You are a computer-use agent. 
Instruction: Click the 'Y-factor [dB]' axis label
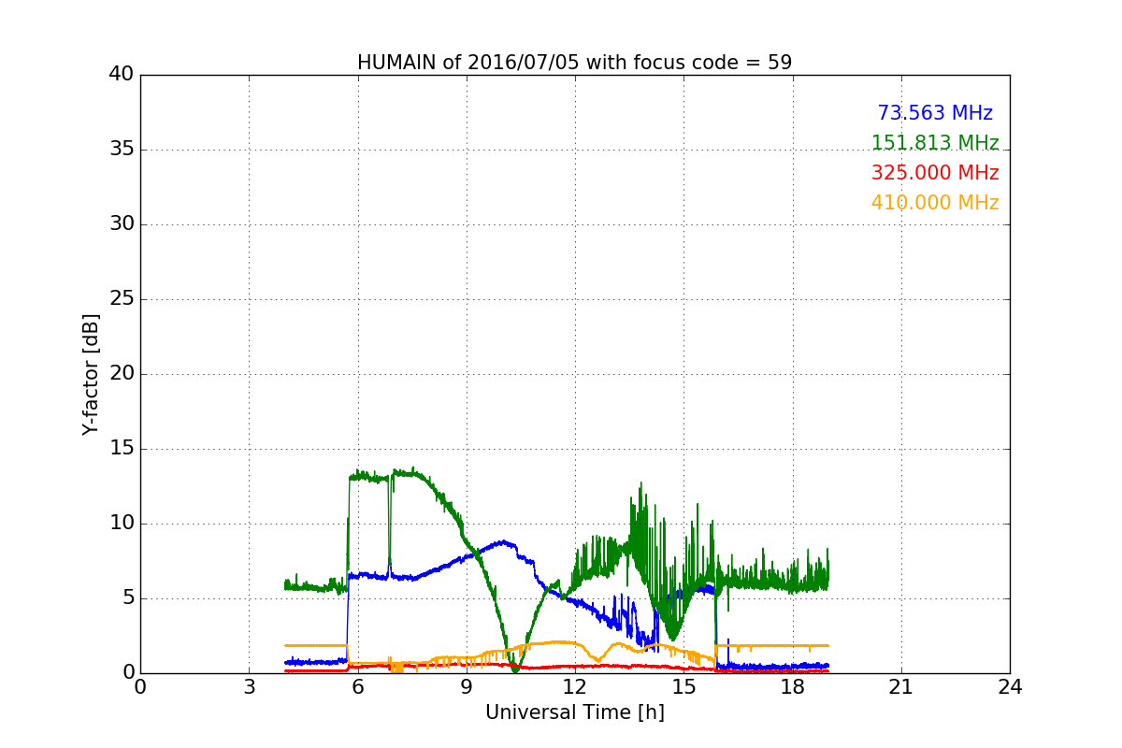click(x=90, y=374)
